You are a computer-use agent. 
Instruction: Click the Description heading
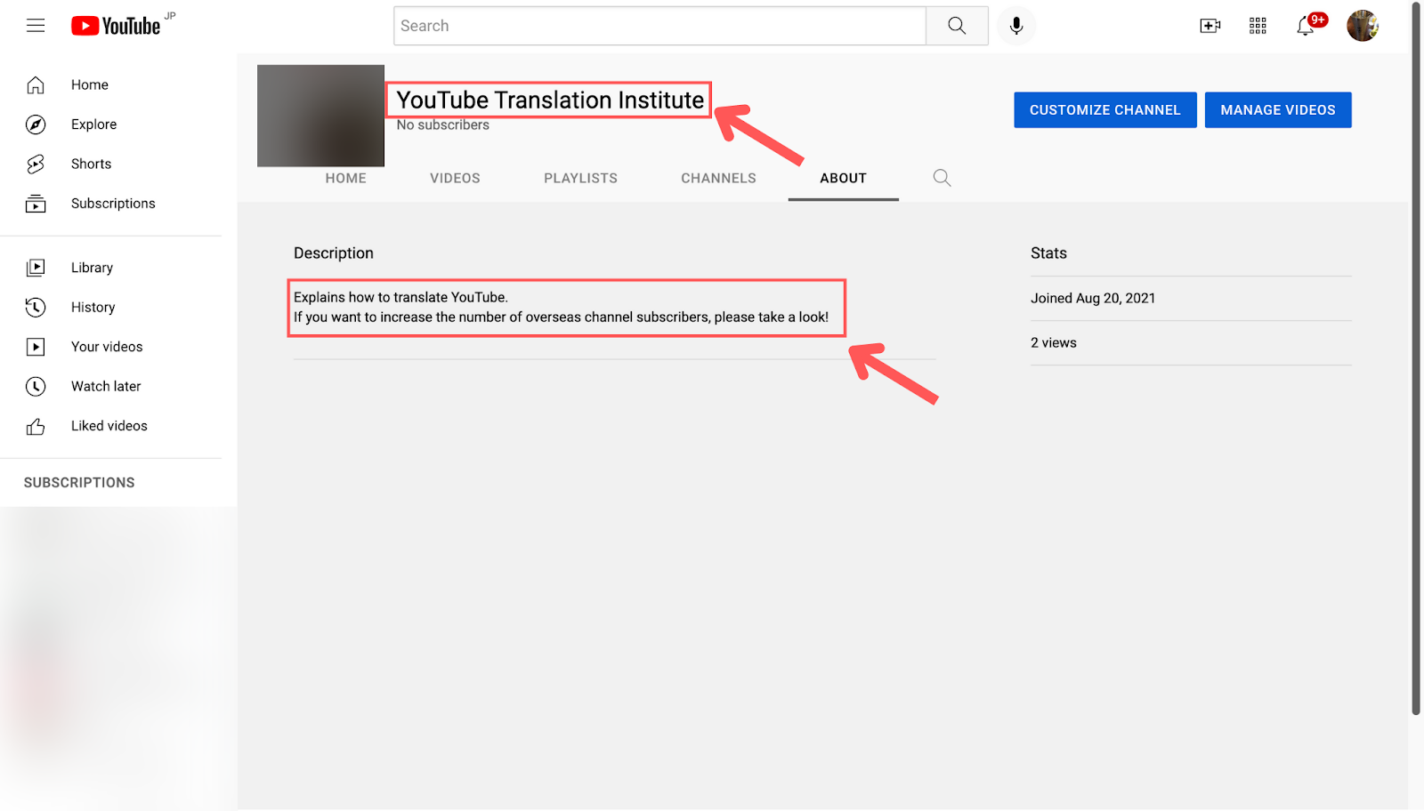pyautogui.click(x=334, y=253)
